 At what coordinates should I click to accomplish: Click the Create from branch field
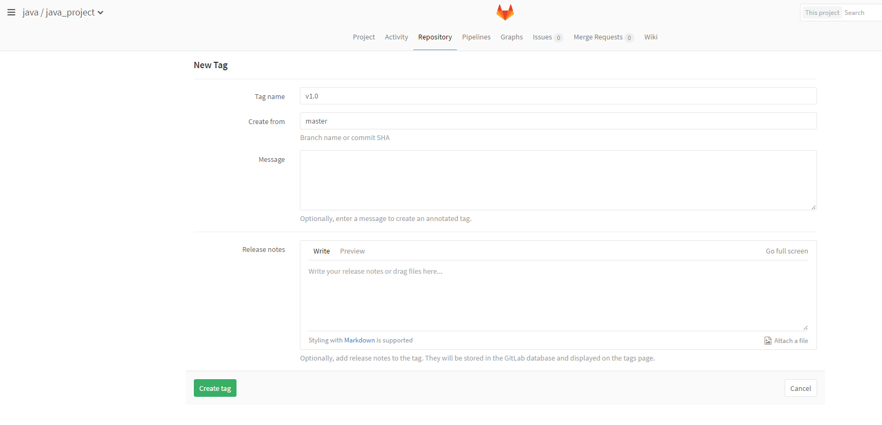click(558, 121)
